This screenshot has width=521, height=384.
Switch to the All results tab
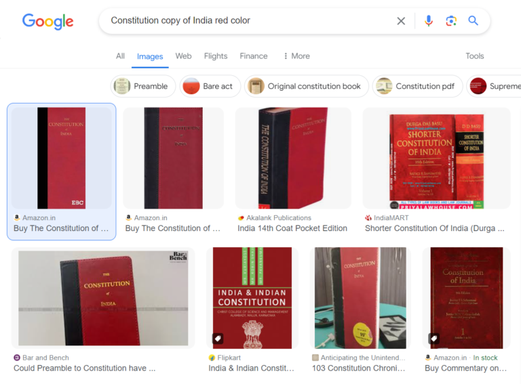120,56
